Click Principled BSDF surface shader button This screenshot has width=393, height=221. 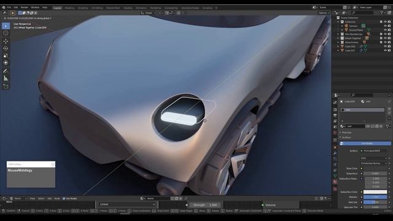[373, 151]
